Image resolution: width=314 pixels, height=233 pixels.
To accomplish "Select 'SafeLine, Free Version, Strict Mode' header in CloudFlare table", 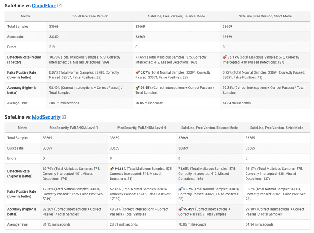I will pos(265,16).
